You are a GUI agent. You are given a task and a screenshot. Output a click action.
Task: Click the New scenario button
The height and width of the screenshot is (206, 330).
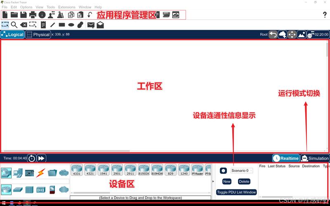point(227,181)
